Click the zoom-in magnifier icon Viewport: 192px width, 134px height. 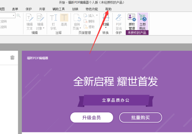pyautogui.click(x=19, y=16)
